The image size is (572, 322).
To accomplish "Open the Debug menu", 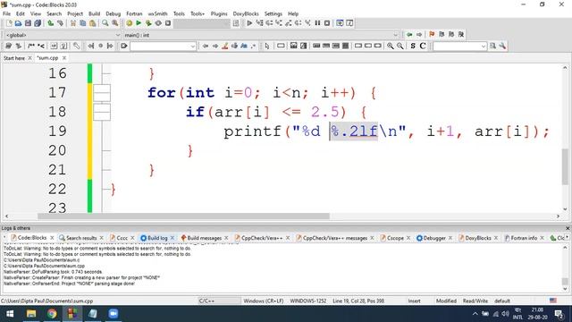I will point(114,14).
